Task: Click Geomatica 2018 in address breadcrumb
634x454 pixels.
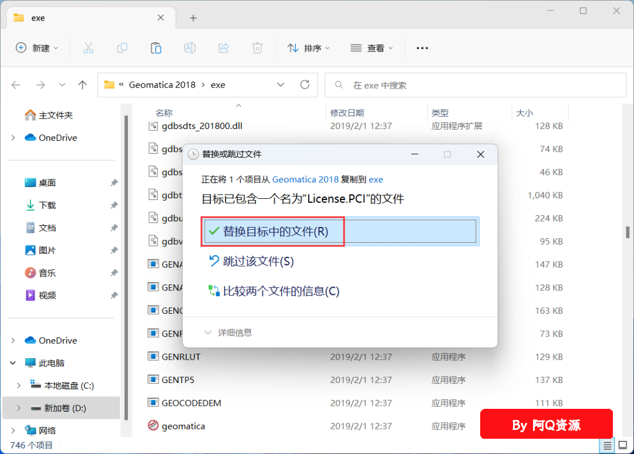Action: point(162,85)
